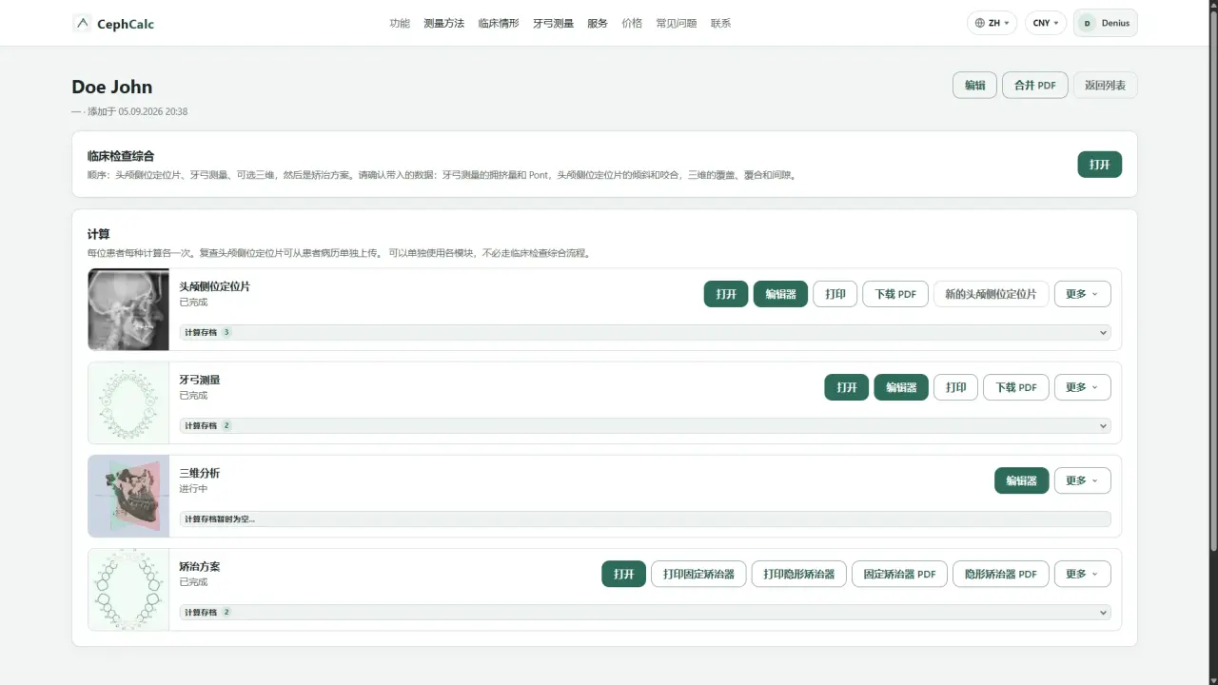Screen dimensions: 1218x685
Task: Open 功能 in the top navigation
Action: pos(400,23)
